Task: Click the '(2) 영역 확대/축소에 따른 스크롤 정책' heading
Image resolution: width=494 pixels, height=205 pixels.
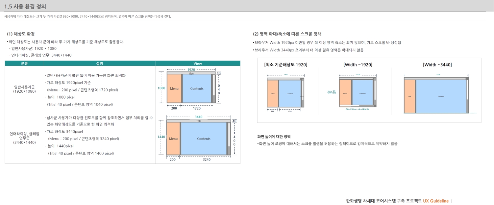Action: [x=287, y=34]
